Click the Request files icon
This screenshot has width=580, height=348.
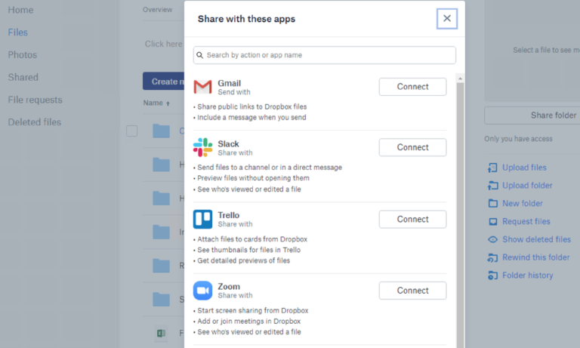(492, 221)
